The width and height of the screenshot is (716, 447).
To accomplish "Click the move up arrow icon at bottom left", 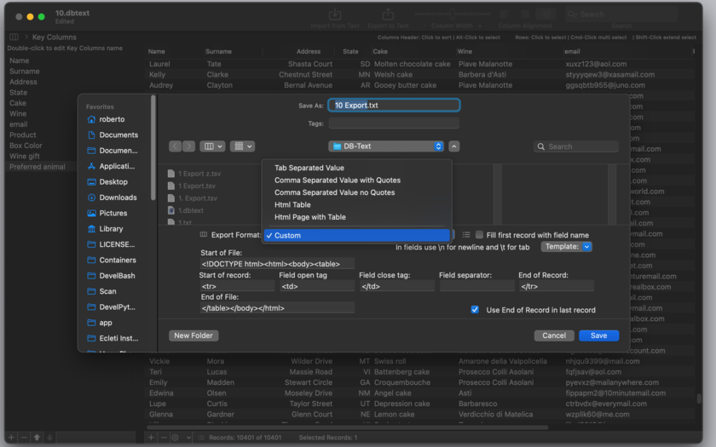I will pyautogui.click(x=37, y=438).
